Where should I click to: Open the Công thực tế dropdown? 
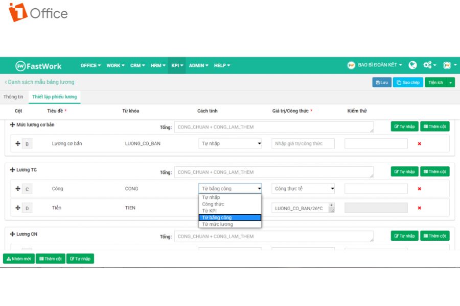point(303,189)
